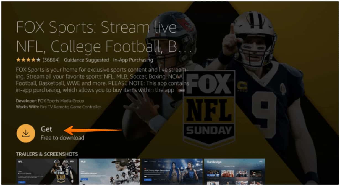340x186 pixels.
Task: Select the Get label
Action: pos(46,129)
